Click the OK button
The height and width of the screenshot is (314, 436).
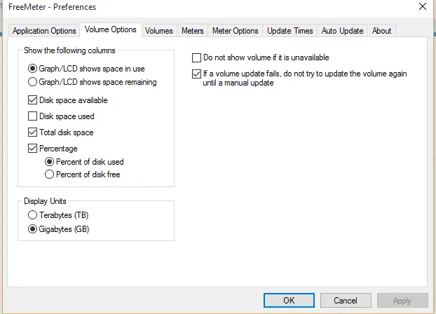pos(289,301)
